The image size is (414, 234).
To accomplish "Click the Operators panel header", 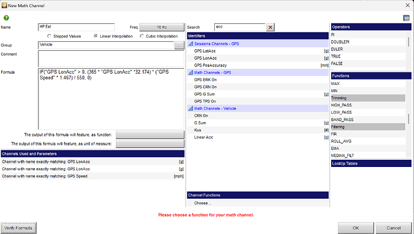I will [371, 27].
